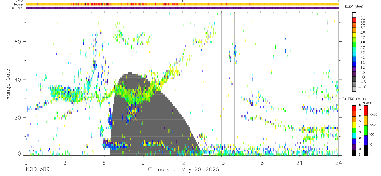The width and height of the screenshot is (381, 176).
Task: Click the "Range Gate" vertical axis title
Action: coord(8,84)
